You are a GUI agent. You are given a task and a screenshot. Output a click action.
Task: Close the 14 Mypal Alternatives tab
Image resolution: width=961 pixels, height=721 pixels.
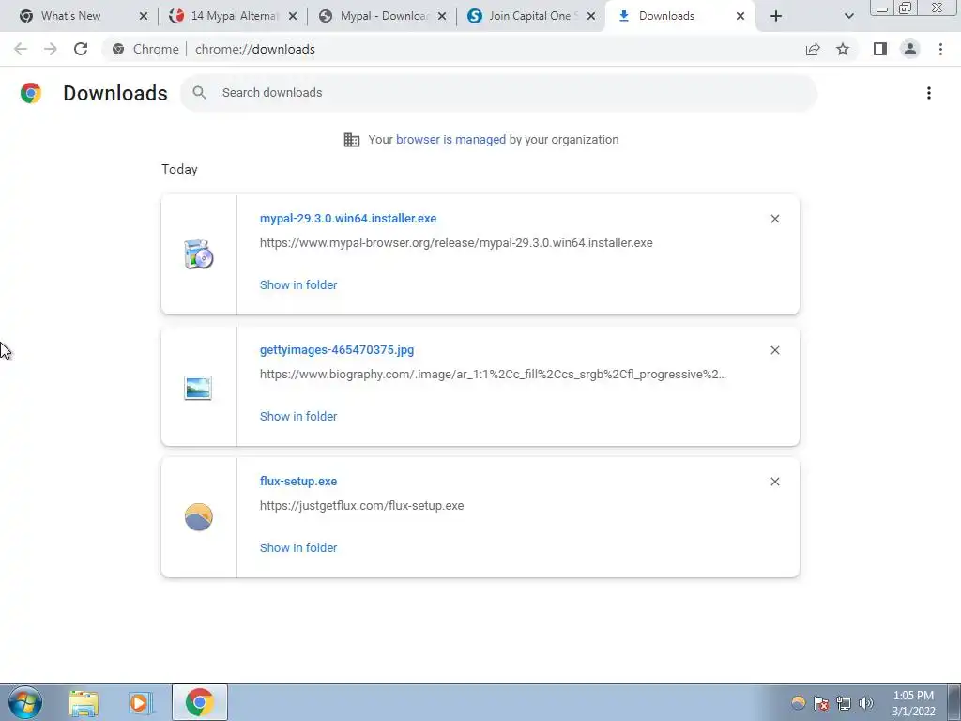(x=293, y=16)
